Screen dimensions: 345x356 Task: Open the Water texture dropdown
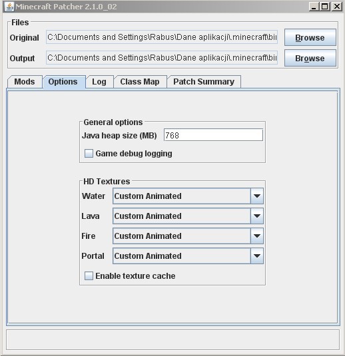coord(188,196)
